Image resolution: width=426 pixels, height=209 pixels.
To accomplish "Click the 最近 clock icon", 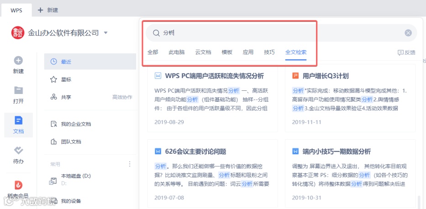I will pos(54,62).
